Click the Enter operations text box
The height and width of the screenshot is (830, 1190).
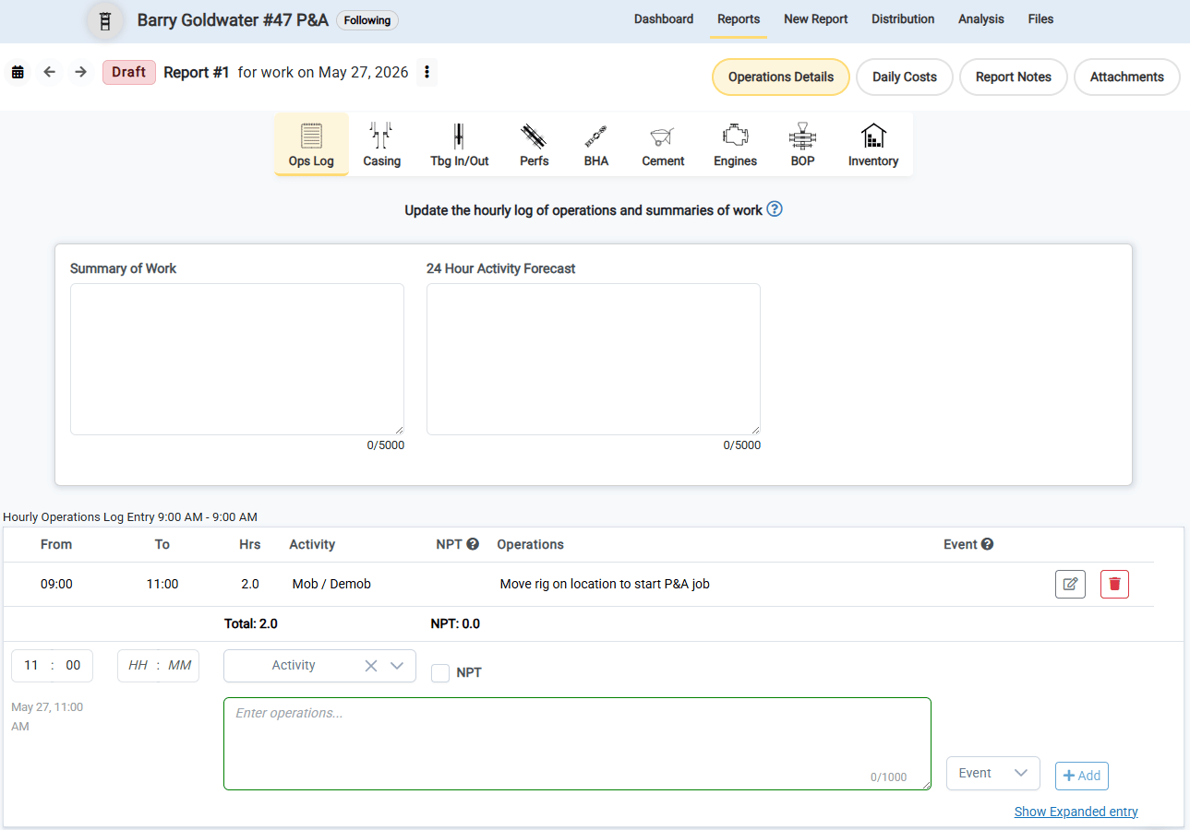(577, 743)
